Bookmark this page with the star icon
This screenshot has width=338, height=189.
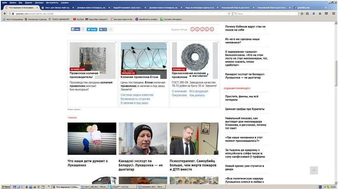click(302, 14)
